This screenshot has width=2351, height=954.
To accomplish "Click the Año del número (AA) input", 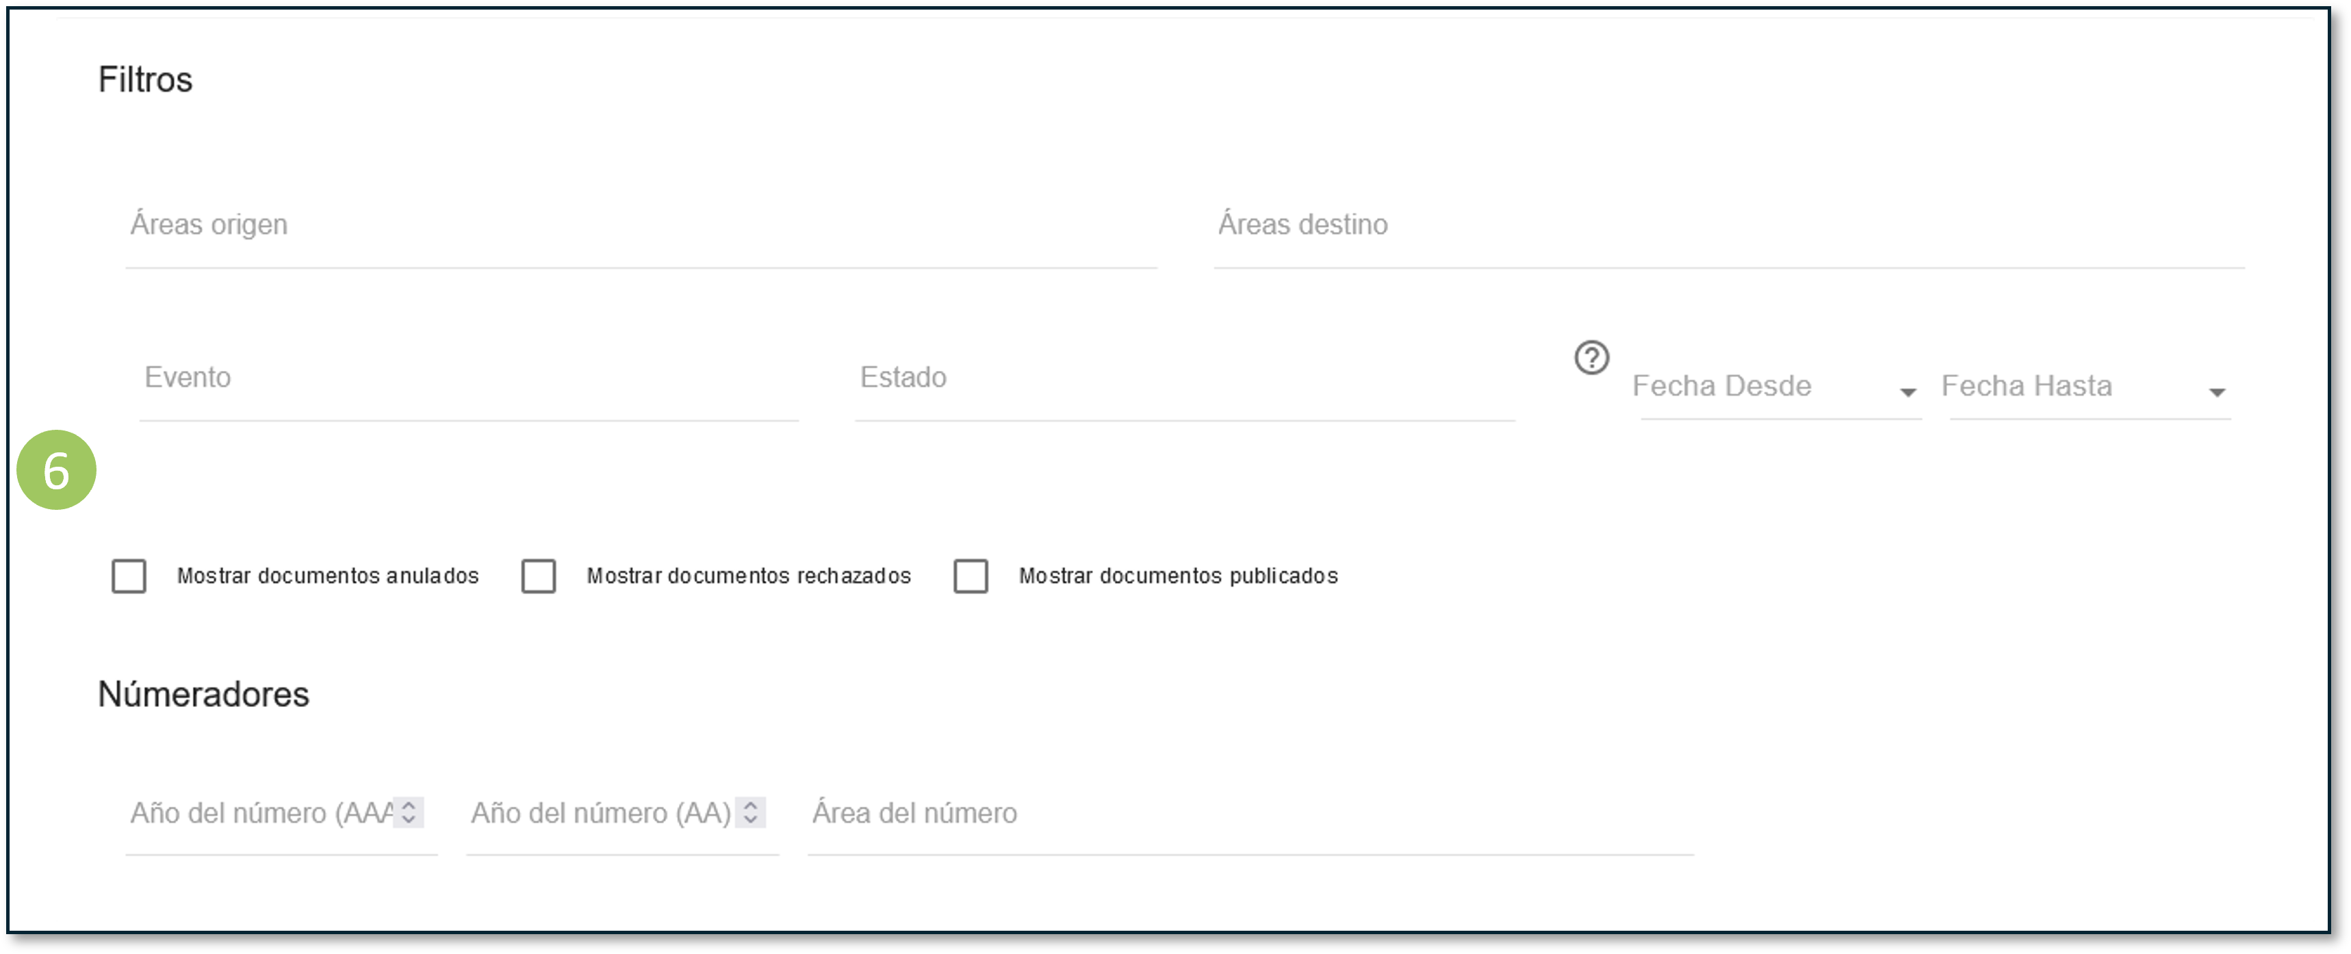I will click(600, 814).
